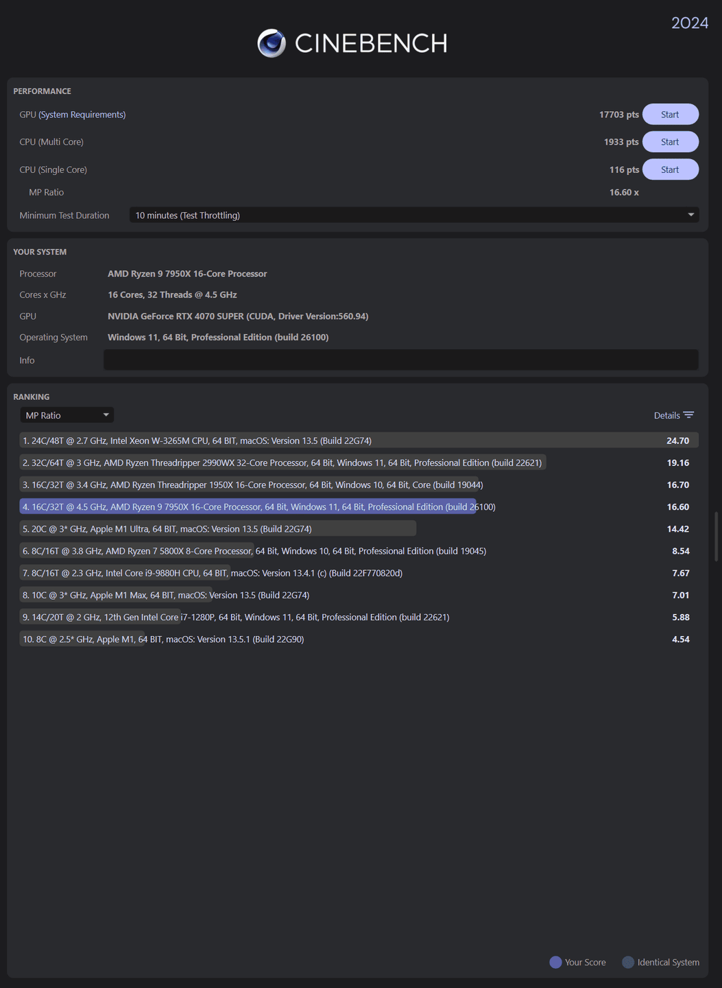
Task: Select ranking row 7 Intel Core i9-9880H
Action: click(359, 573)
